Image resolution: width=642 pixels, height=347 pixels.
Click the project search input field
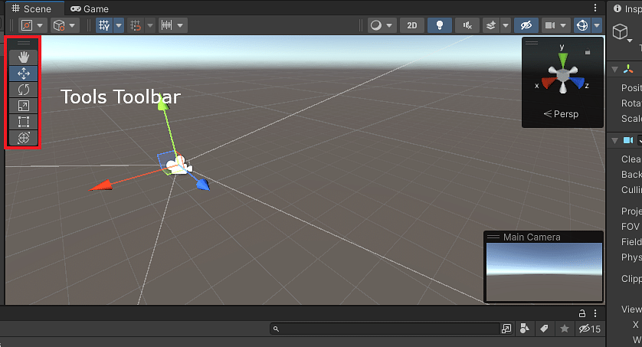[385, 329]
